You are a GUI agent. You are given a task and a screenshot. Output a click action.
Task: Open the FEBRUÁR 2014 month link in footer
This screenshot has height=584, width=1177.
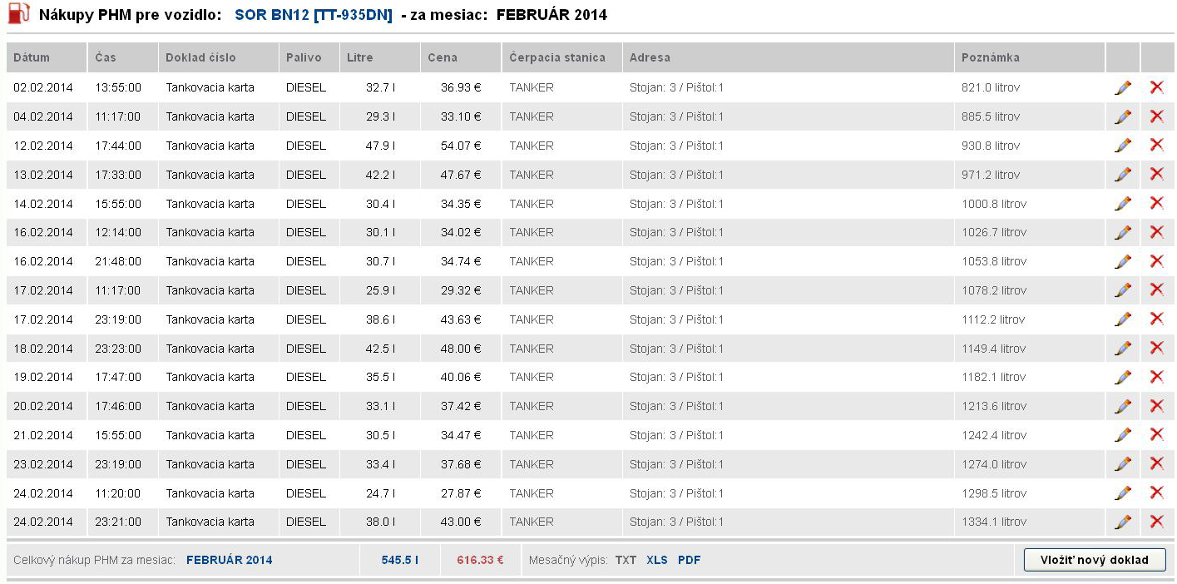coord(230,560)
